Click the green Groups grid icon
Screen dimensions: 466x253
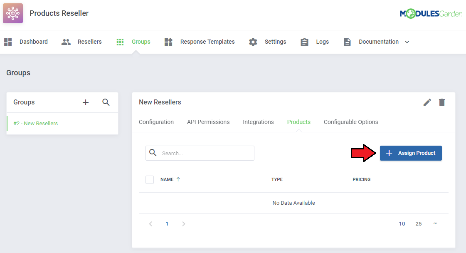pyautogui.click(x=120, y=42)
